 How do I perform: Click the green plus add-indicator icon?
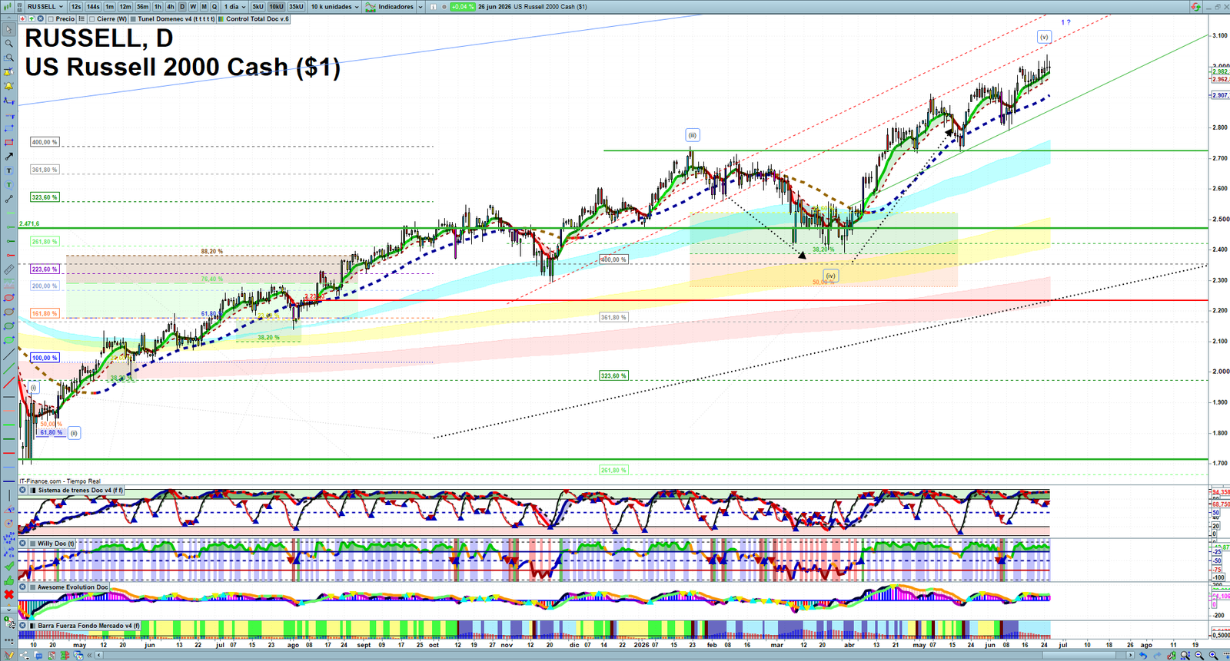click(x=32, y=18)
